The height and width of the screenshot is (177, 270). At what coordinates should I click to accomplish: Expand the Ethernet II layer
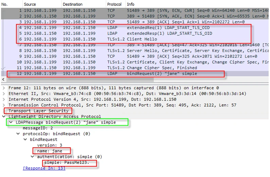point(4,94)
